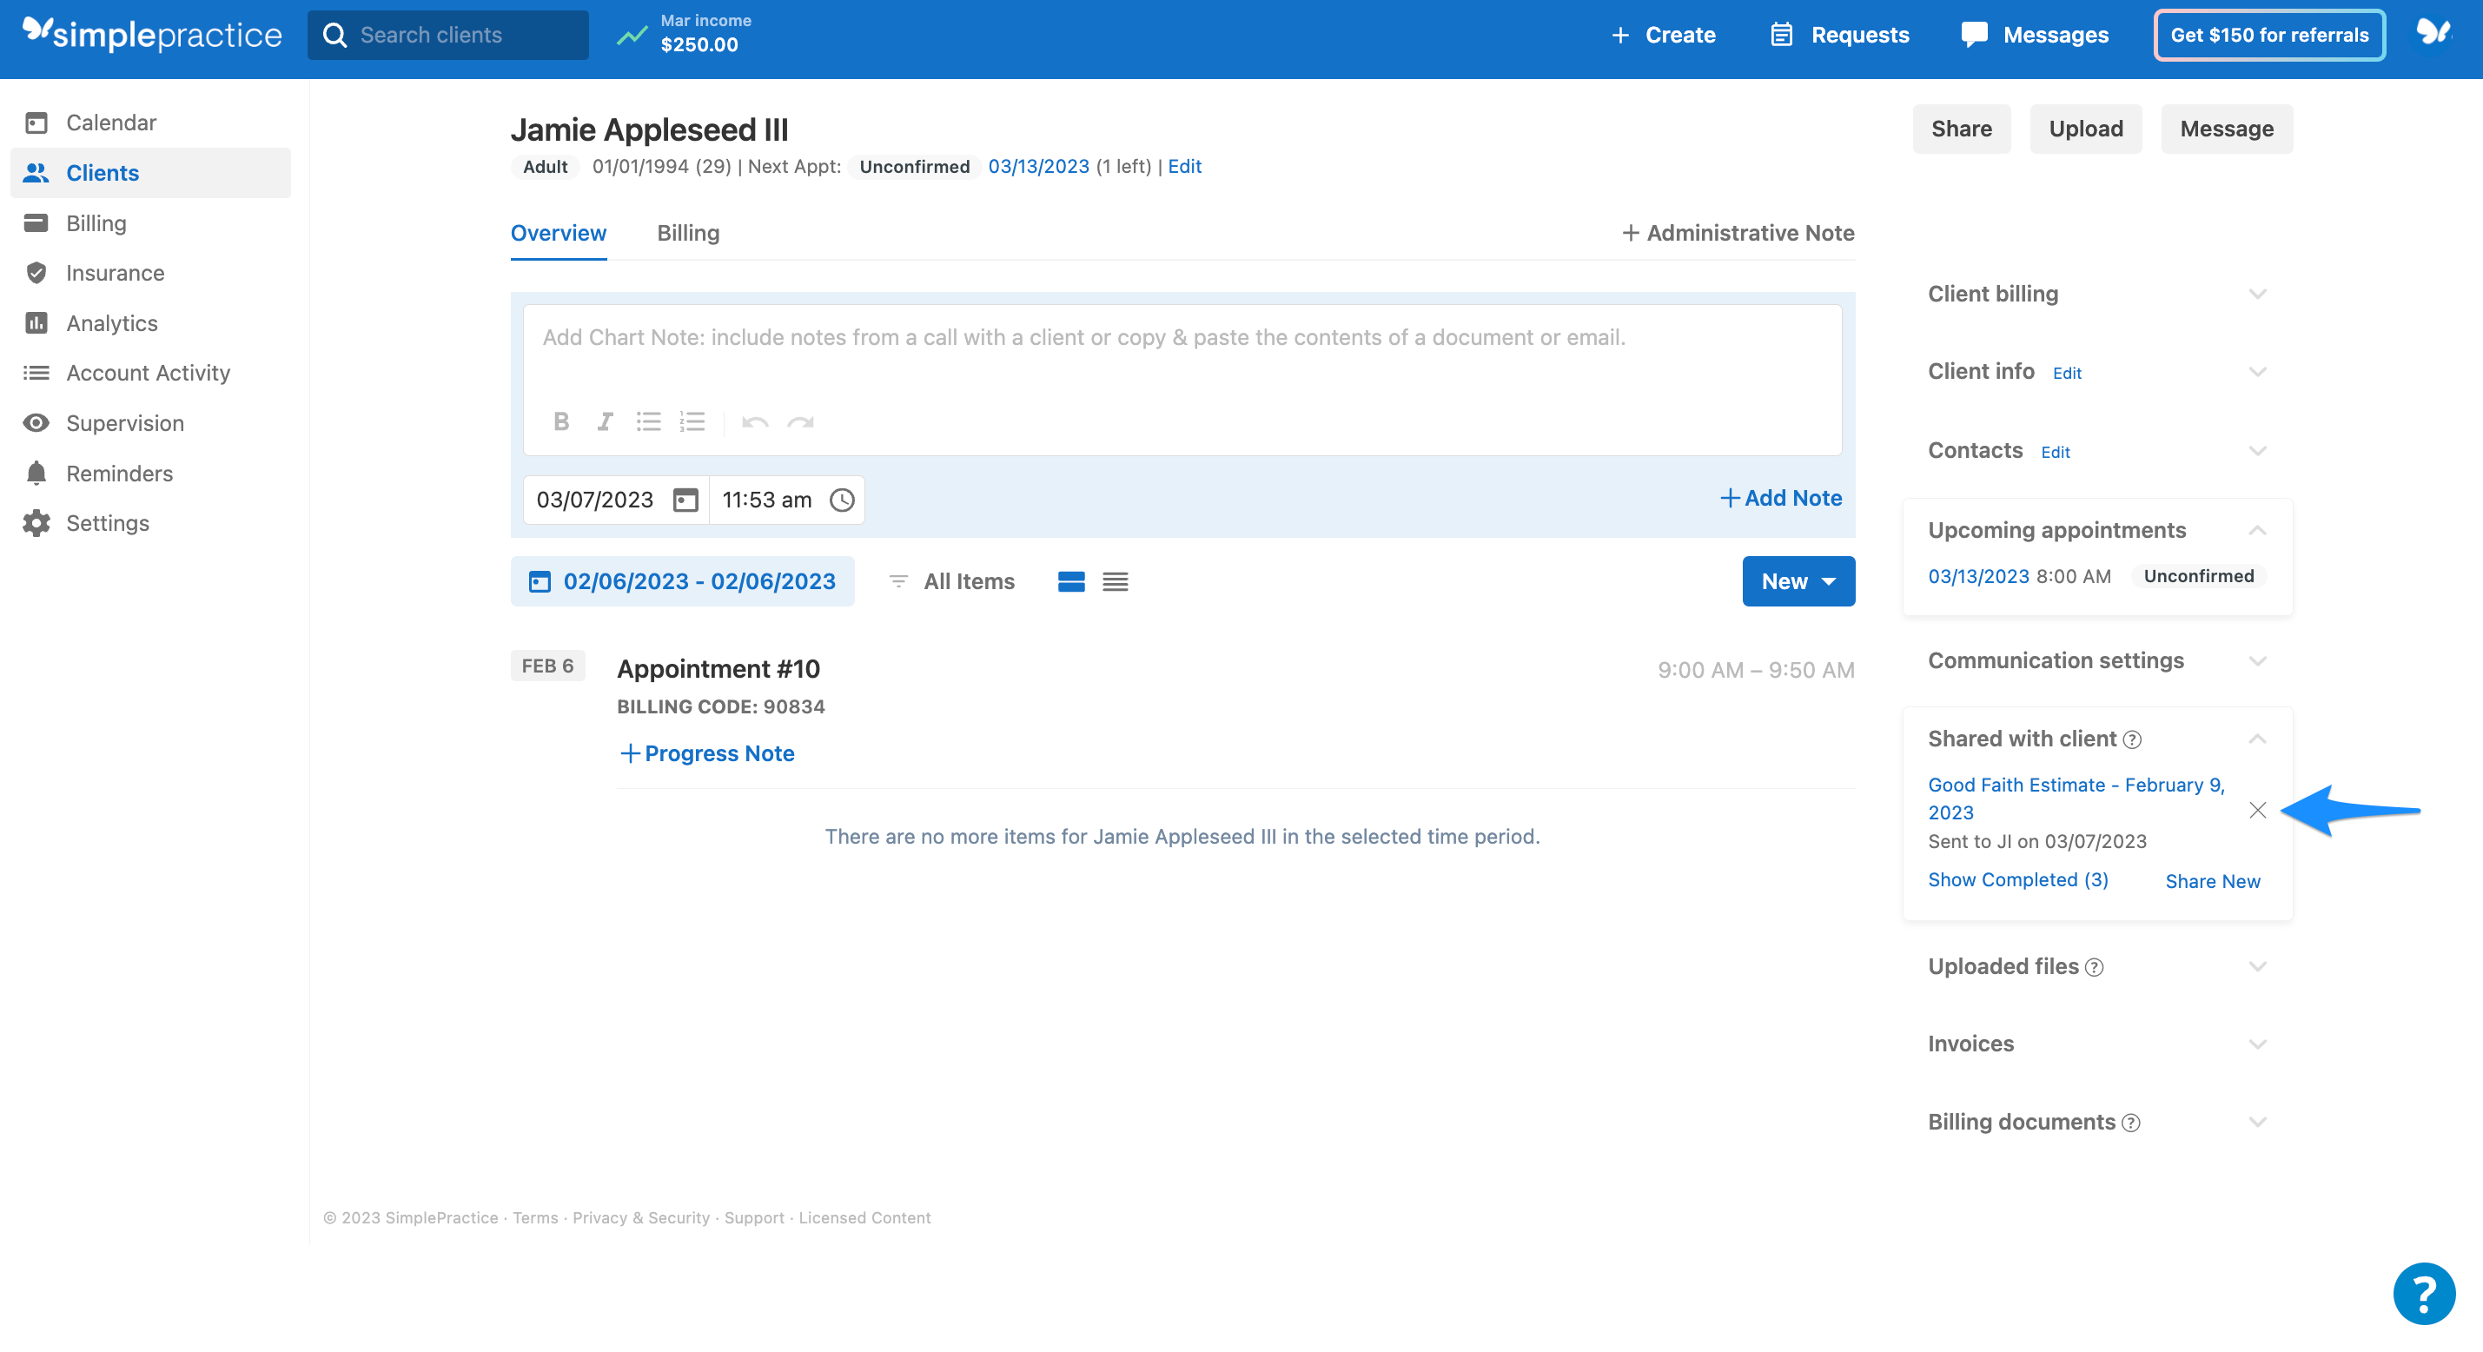Viewport: 2483px width, 1352px height.
Task: Enable the bulleted list formatting
Action: [648, 421]
